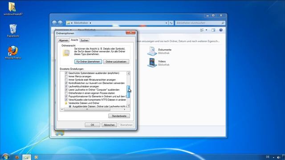Toggle Leere Laufwerke ausblenden checkbox
285x160 pixels.
point(66,90)
